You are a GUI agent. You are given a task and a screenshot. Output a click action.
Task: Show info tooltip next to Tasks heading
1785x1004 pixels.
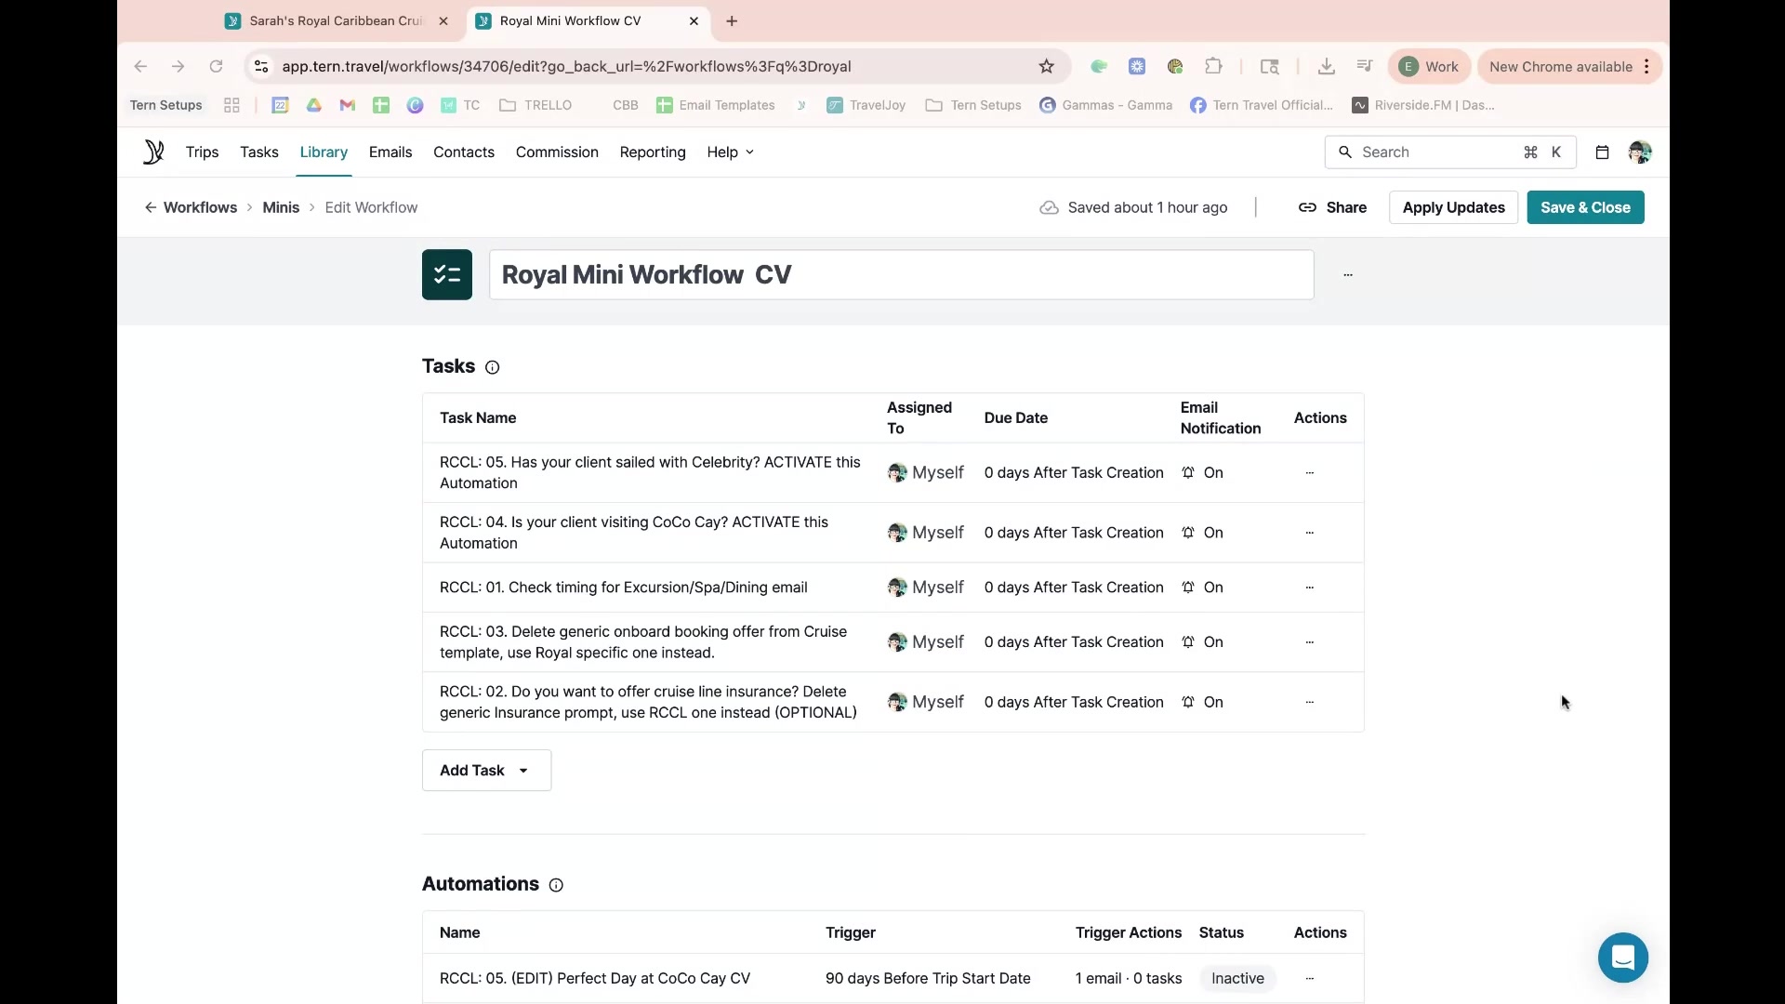coord(493,367)
